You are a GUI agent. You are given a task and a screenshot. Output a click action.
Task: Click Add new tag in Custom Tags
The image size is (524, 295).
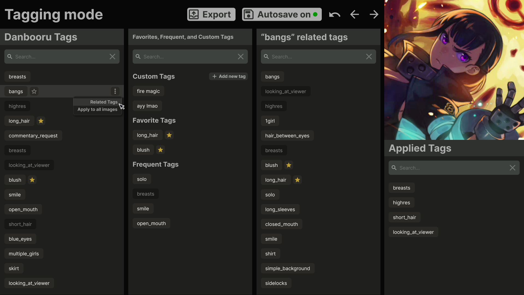tap(228, 76)
